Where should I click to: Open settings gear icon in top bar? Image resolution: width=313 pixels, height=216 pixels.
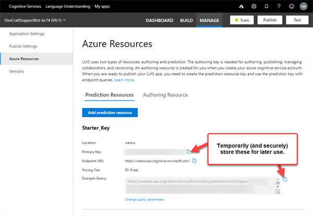(x=254, y=6)
